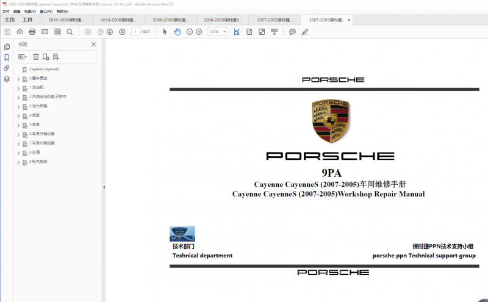Expand bookmark 3 动力传输

(18, 107)
